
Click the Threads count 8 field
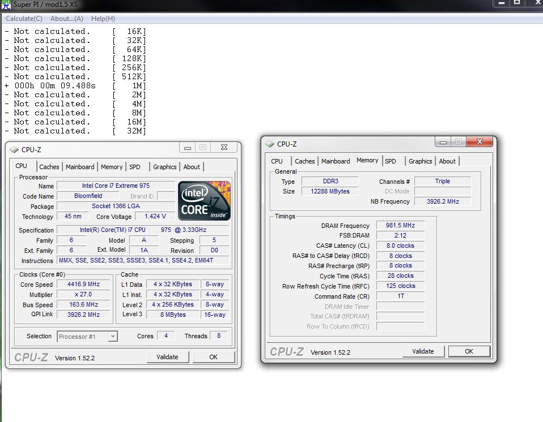tap(219, 335)
